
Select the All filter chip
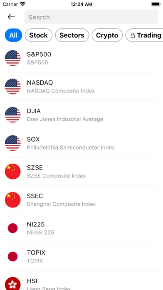pos(13,35)
